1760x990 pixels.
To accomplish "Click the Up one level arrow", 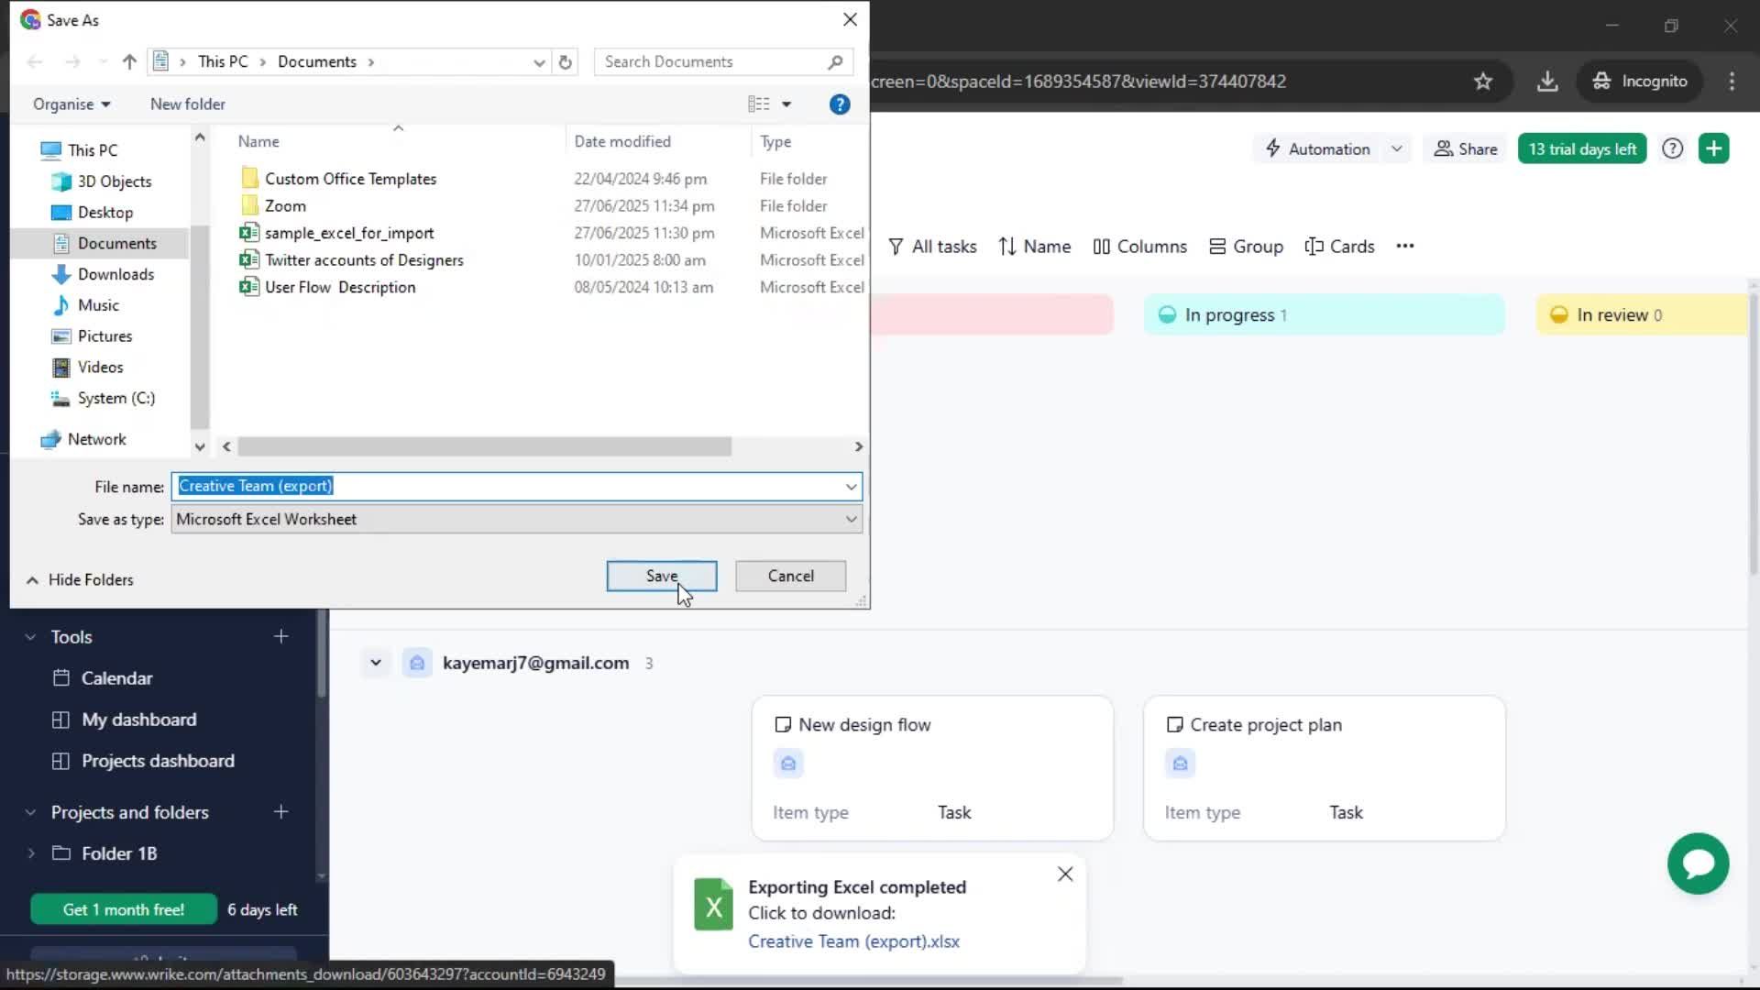I will 129,61.
